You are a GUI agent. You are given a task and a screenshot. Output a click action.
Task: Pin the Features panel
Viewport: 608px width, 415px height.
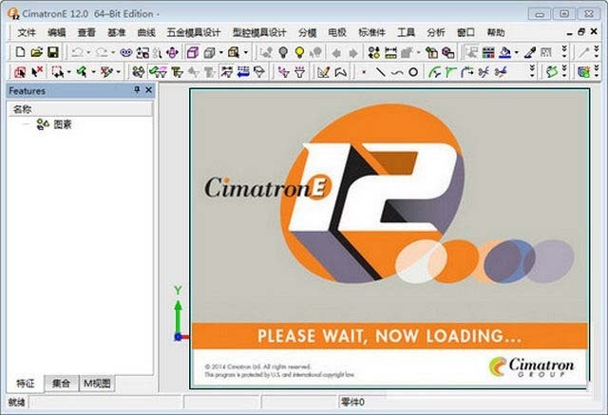click(x=137, y=90)
